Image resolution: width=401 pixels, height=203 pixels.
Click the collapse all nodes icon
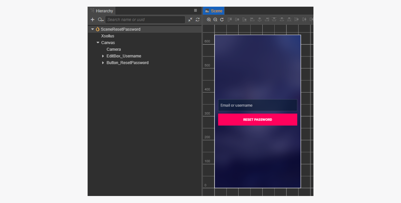pos(190,20)
